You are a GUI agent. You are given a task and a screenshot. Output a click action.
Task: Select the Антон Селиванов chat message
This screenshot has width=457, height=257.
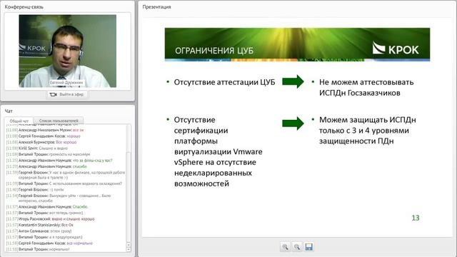(39, 231)
